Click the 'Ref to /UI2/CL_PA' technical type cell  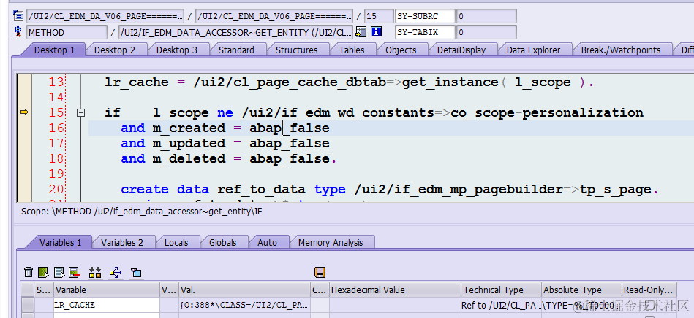tap(502, 305)
